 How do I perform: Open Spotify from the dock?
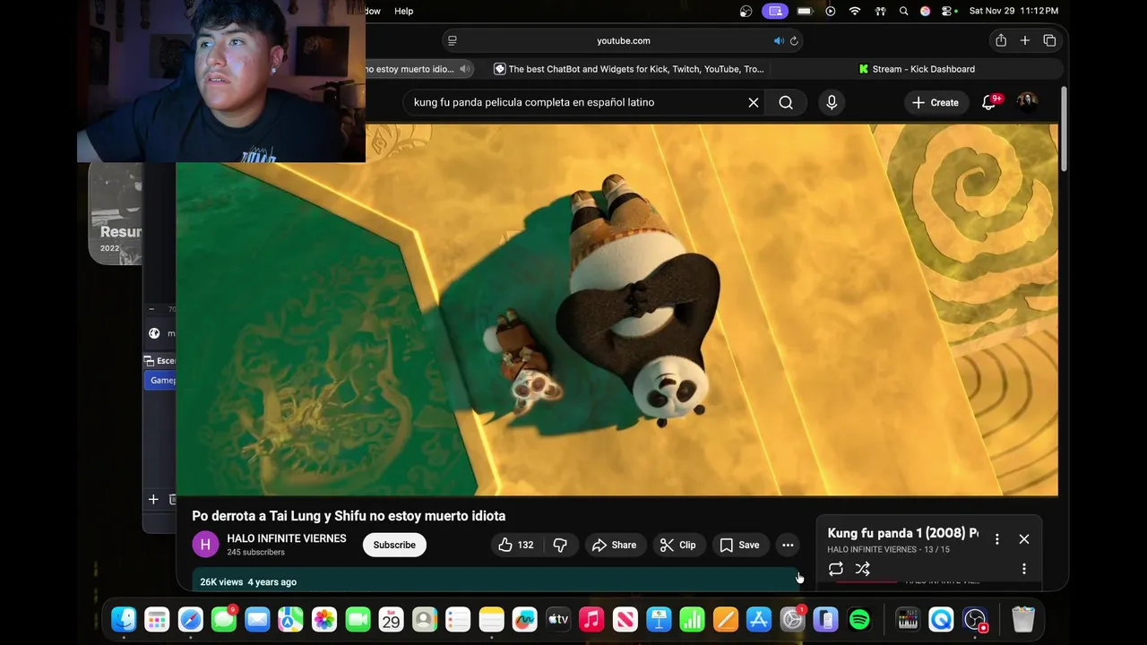tap(859, 619)
